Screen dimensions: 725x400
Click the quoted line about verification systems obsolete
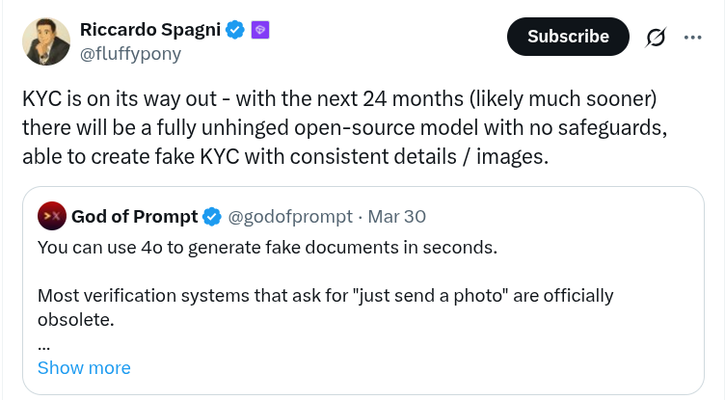click(326, 307)
